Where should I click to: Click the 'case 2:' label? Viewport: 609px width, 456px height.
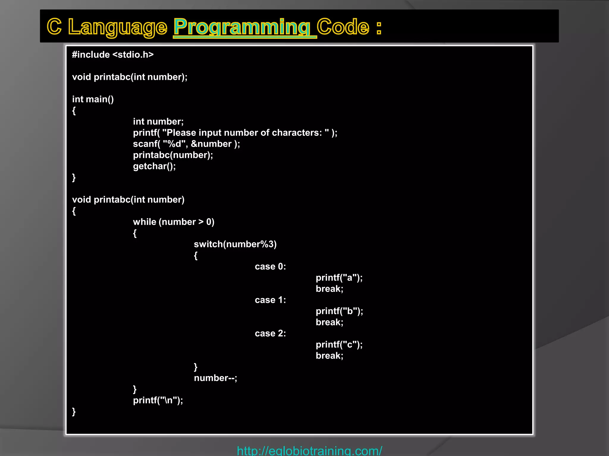[270, 333]
